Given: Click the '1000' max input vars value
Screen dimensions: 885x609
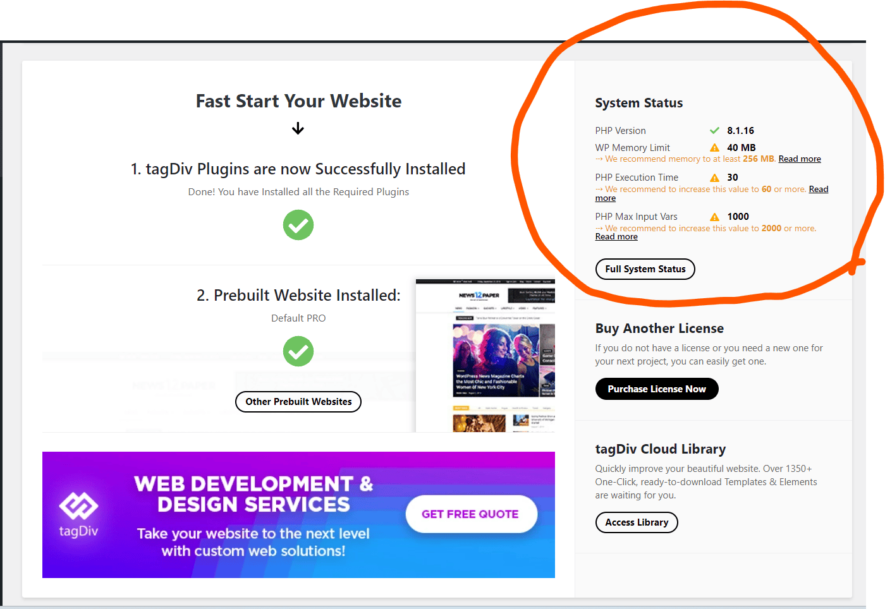Looking at the screenshot, I should tap(738, 217).
